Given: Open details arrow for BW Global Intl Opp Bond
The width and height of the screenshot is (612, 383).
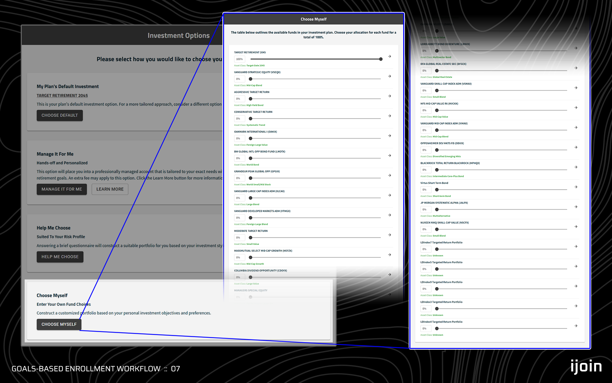Looking at the screenshot, I should pyautogui.click(x=390, y=155).
